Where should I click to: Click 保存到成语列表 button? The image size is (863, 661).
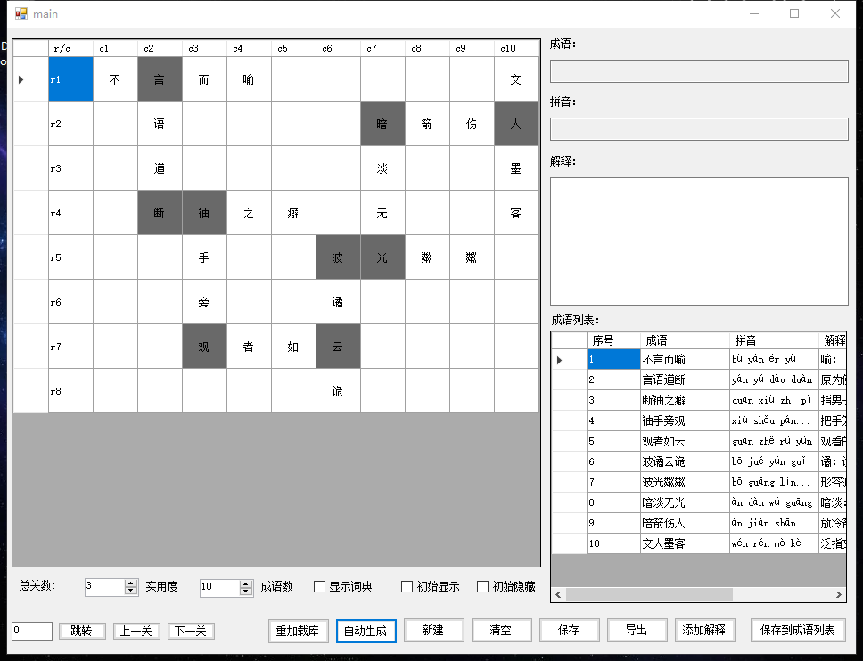pos(798,630)
